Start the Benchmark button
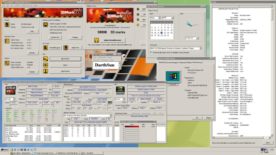The width and height of the screenshot is (276, 155). click(x=65, y=59)
